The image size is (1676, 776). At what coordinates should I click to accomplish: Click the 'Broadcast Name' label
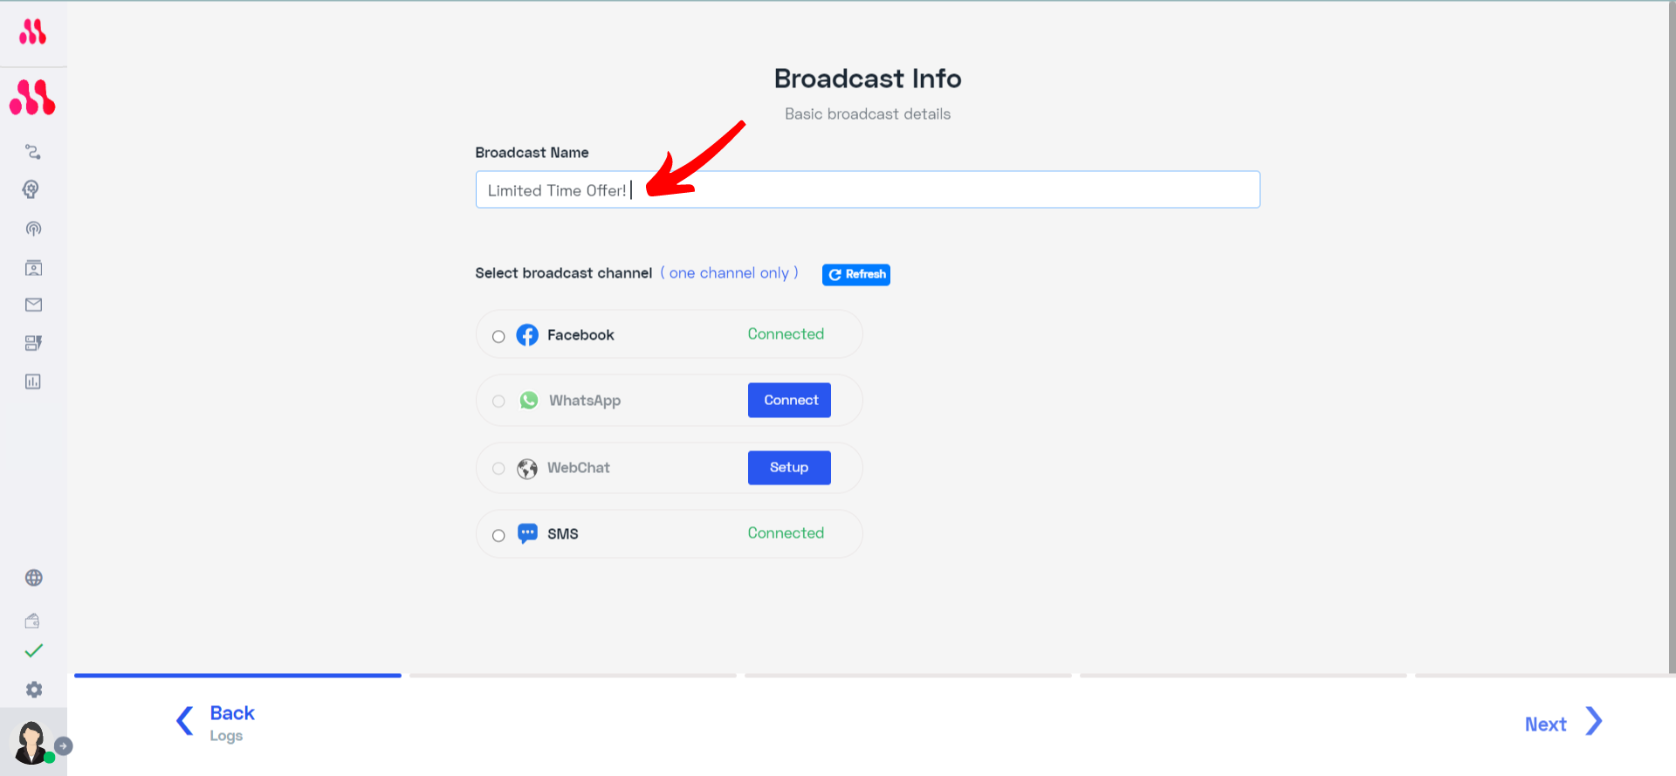pos(532,153)
